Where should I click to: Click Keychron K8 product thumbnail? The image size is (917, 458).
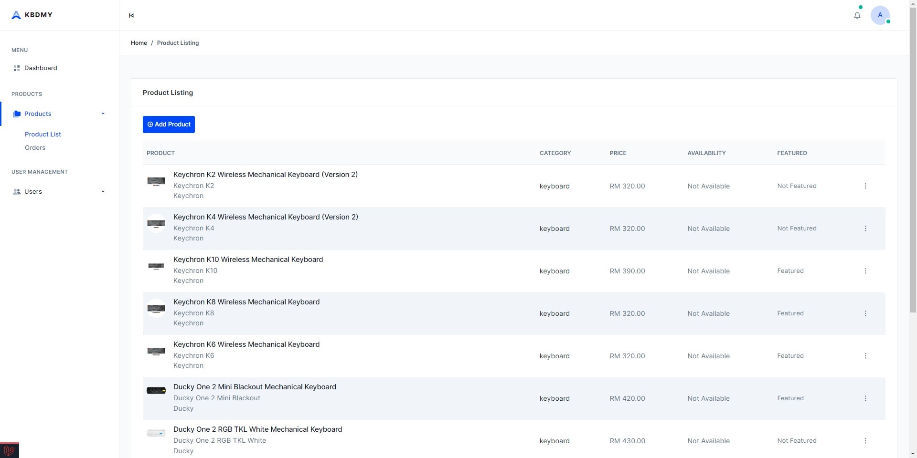tap(156, 308)
